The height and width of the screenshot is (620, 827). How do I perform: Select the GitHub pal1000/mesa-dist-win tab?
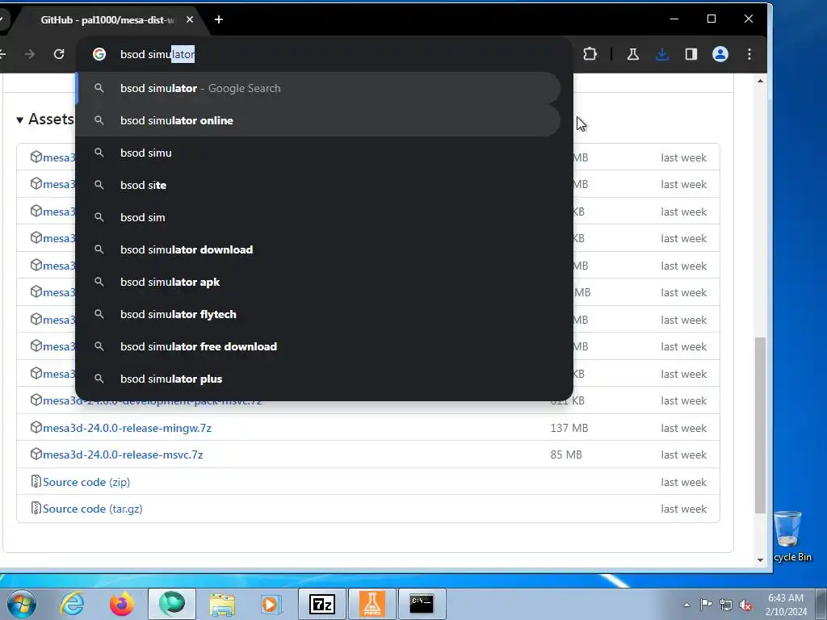tap(107, 19)
